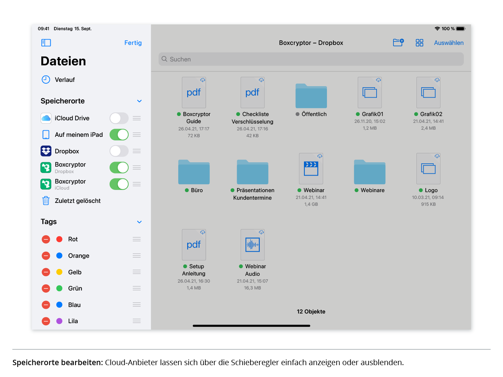The image size is (503, 377).
Task: Remove the Lila tag with minus icon
Action: (46, 321)
